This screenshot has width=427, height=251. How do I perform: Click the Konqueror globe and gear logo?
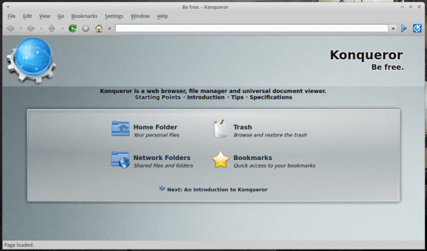31,61
